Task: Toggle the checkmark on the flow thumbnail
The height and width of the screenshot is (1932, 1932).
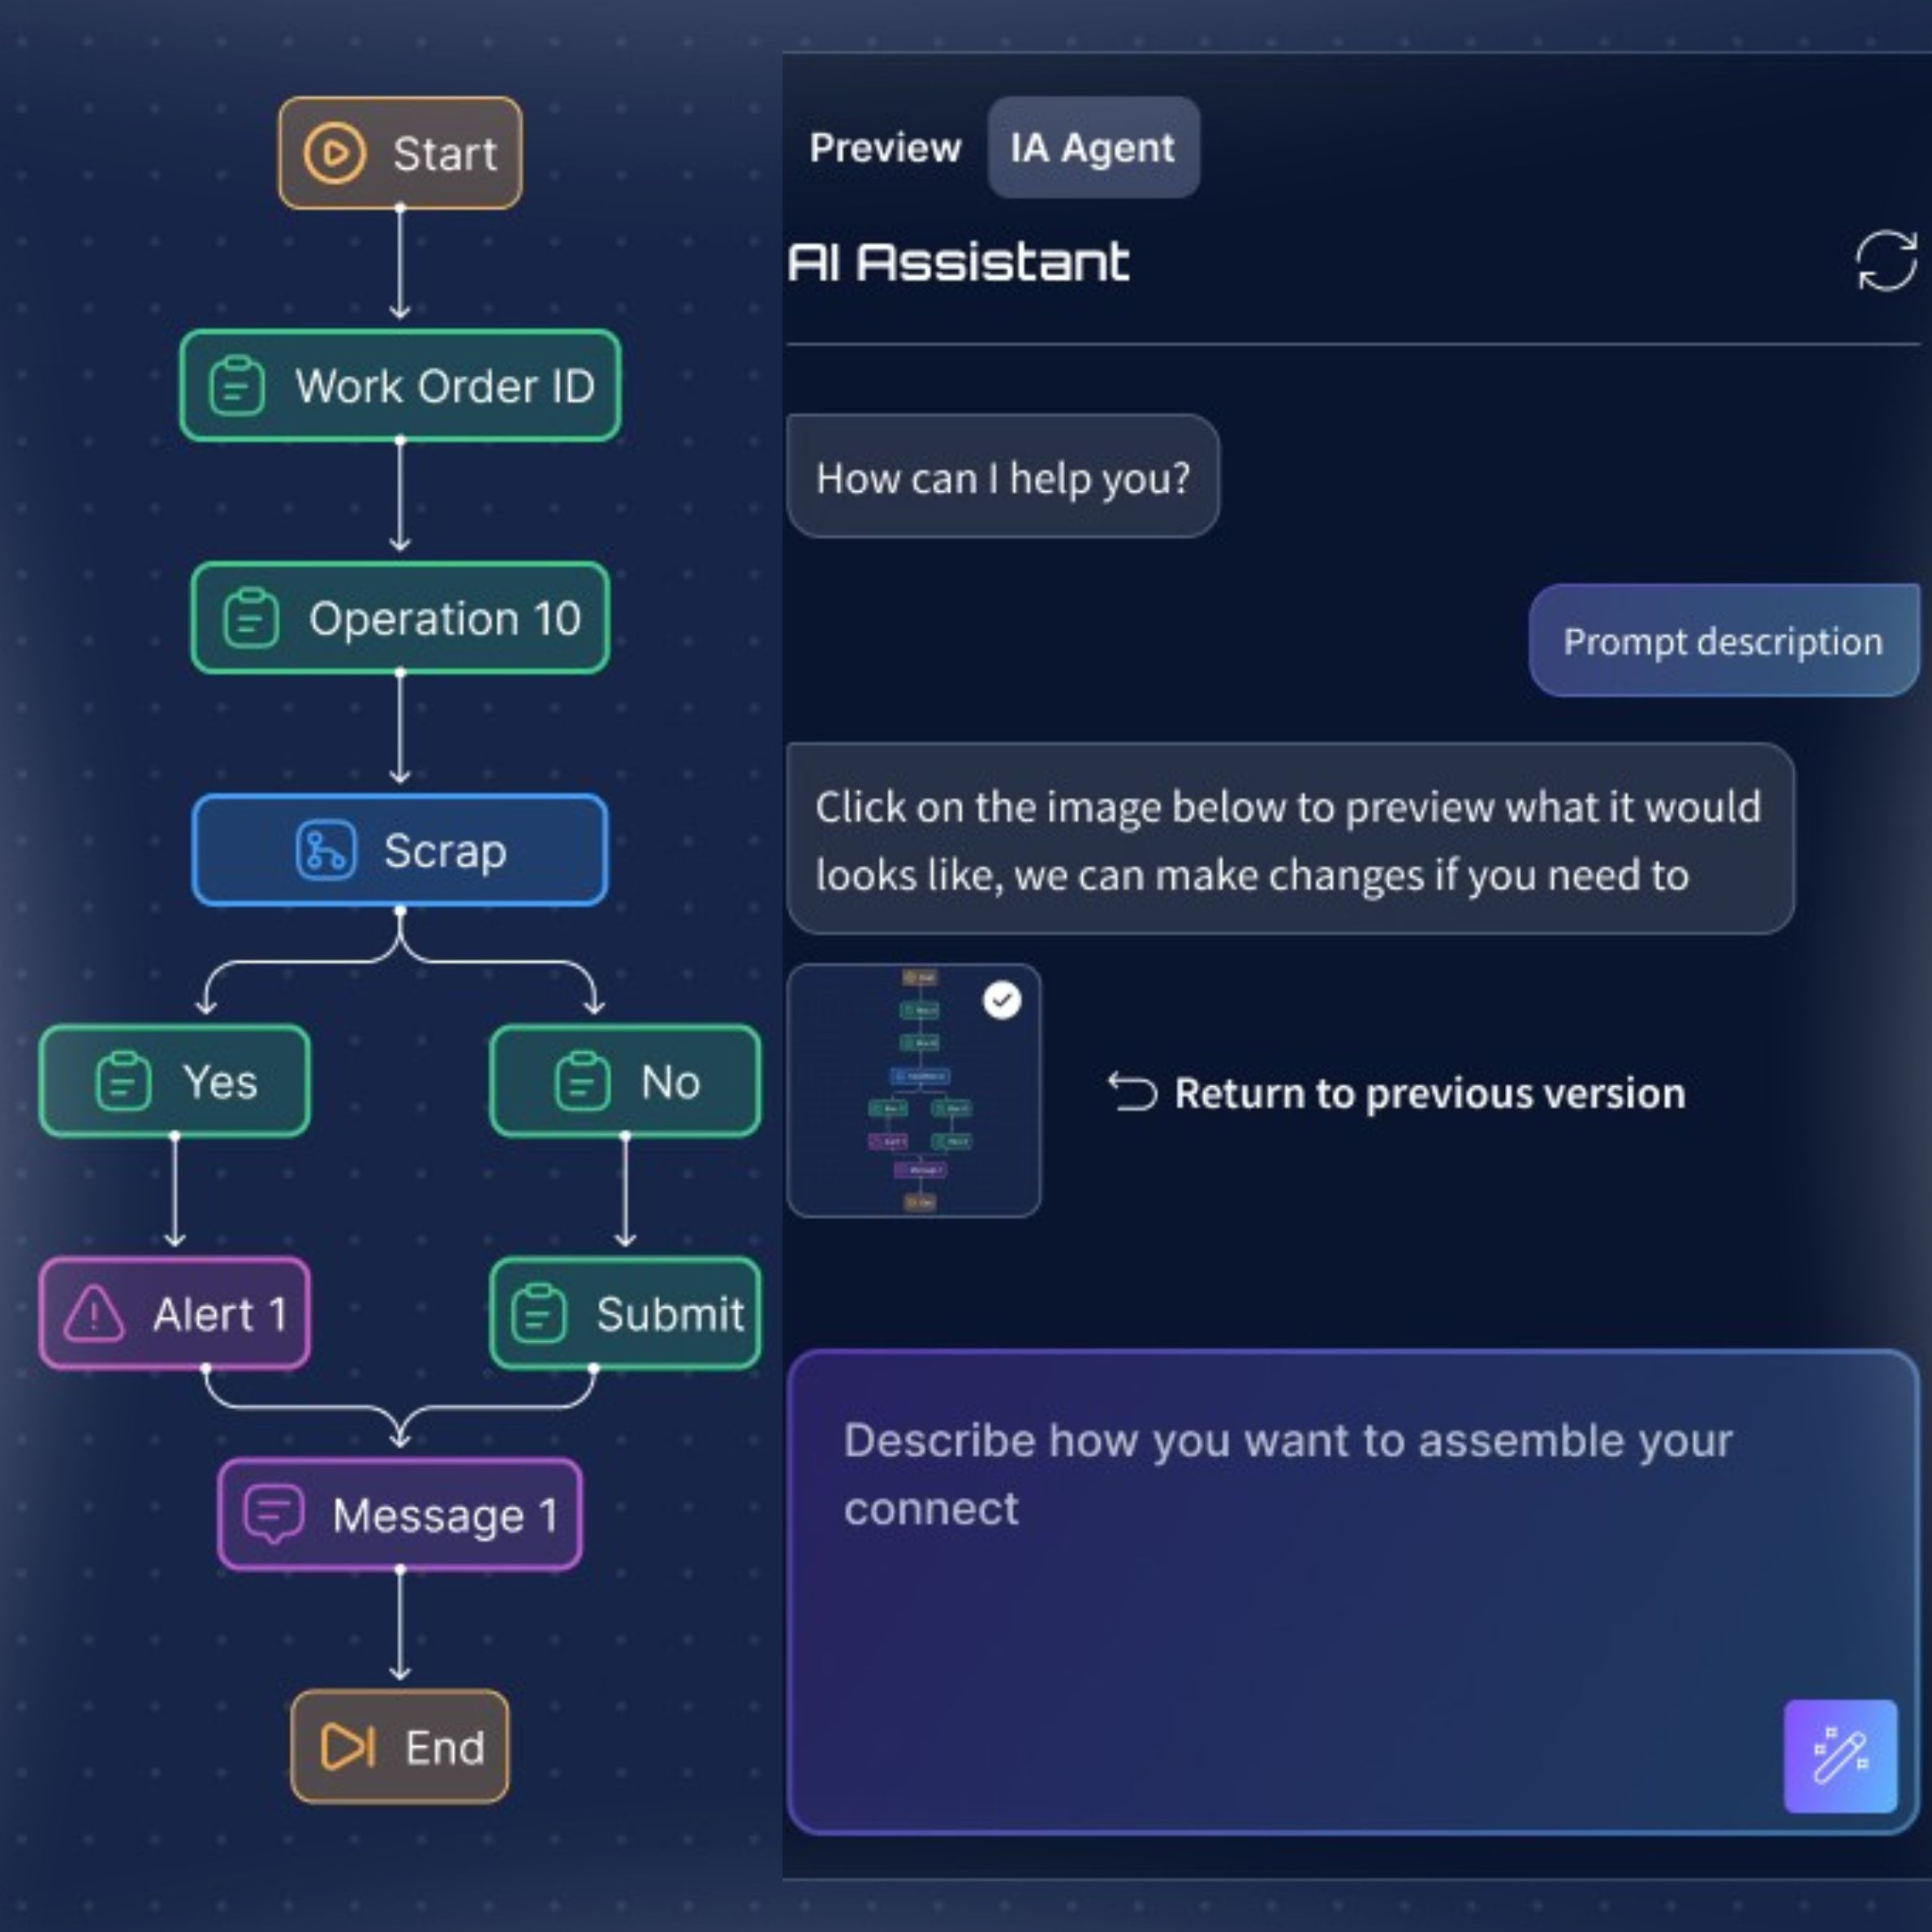Action: point(1001,1000)
